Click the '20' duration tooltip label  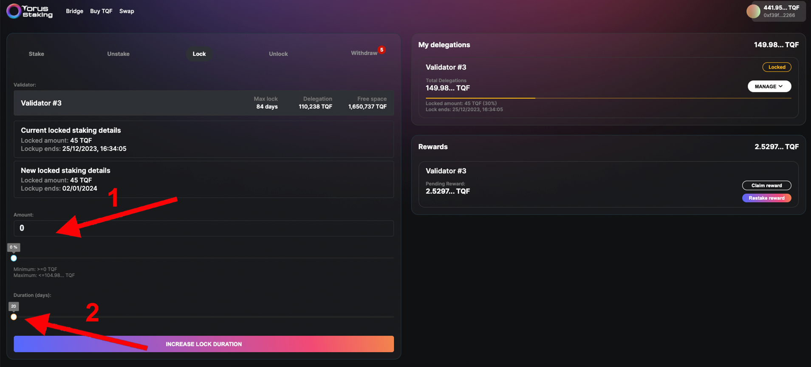[14, 306]
